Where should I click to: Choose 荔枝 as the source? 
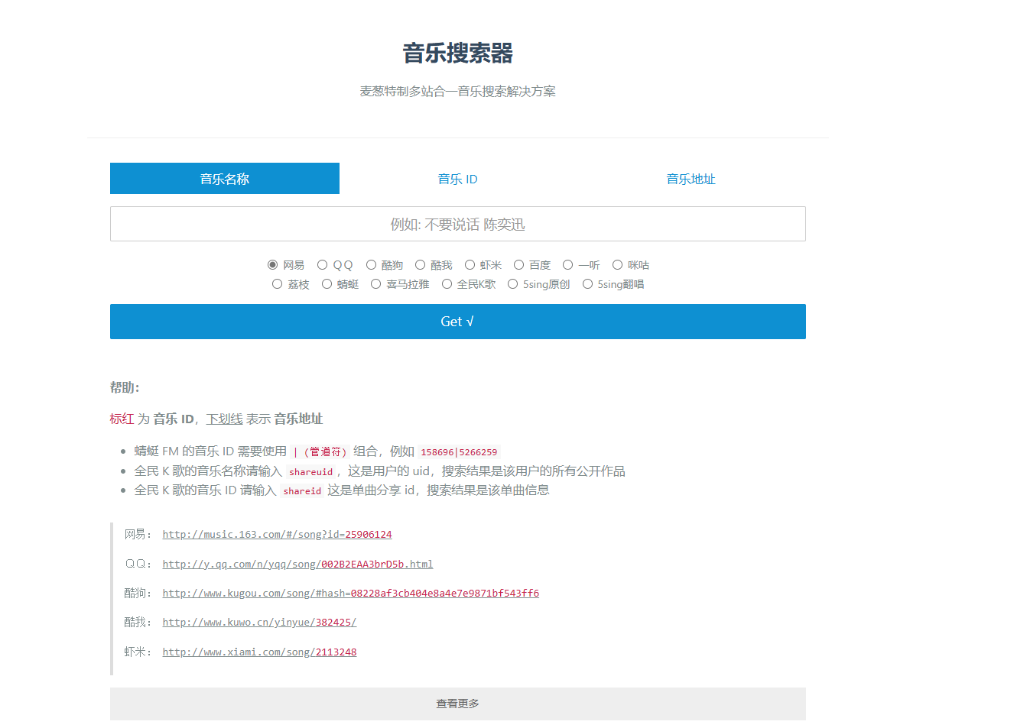point(277,284)
